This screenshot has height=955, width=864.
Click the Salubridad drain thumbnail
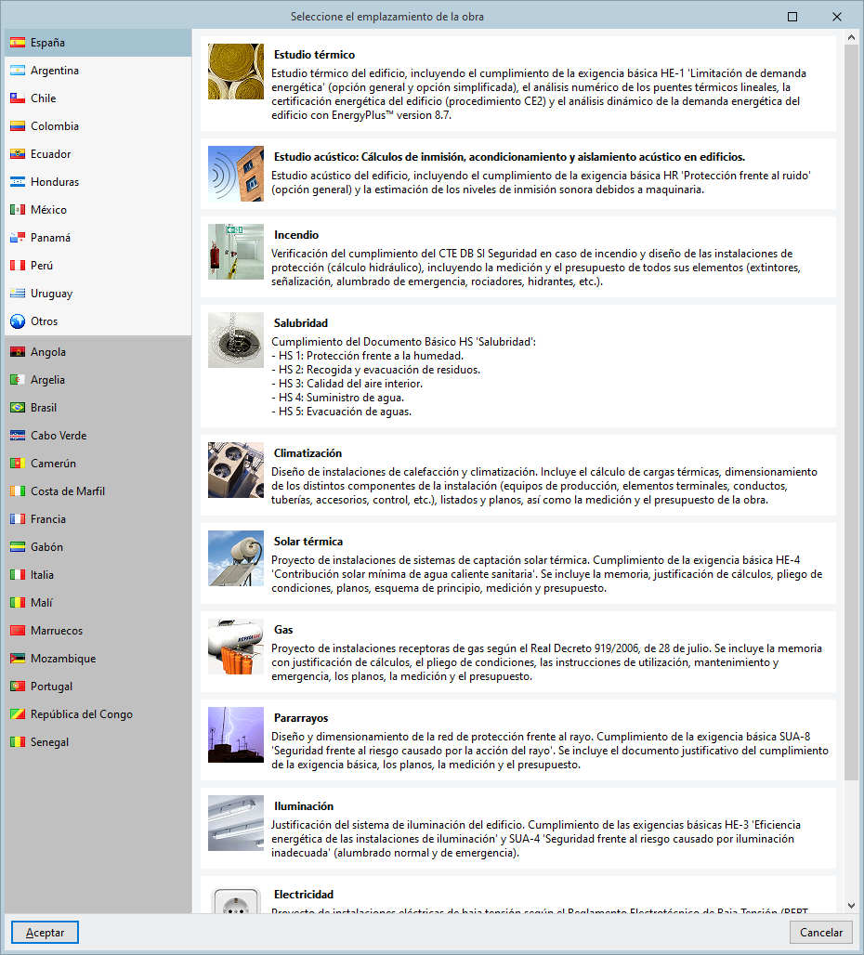pos(236,340)
